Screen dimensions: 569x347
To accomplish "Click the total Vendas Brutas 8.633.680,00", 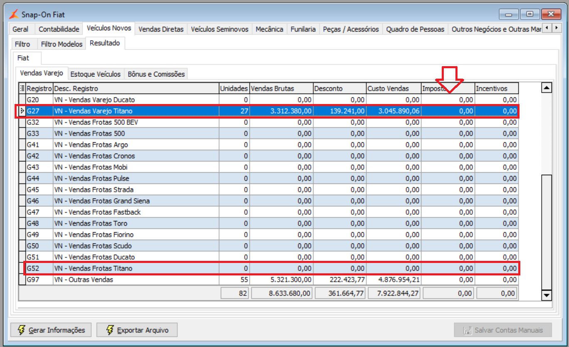I will click(281, 293).
